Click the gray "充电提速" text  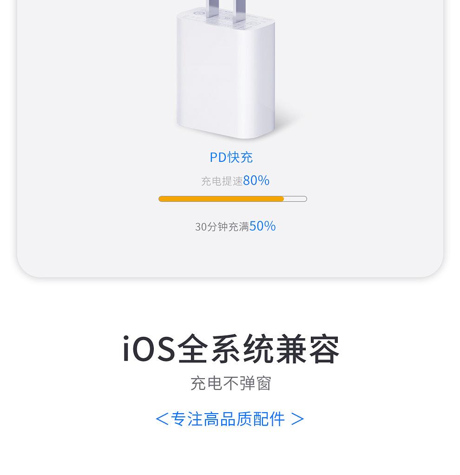click(222, 181)
